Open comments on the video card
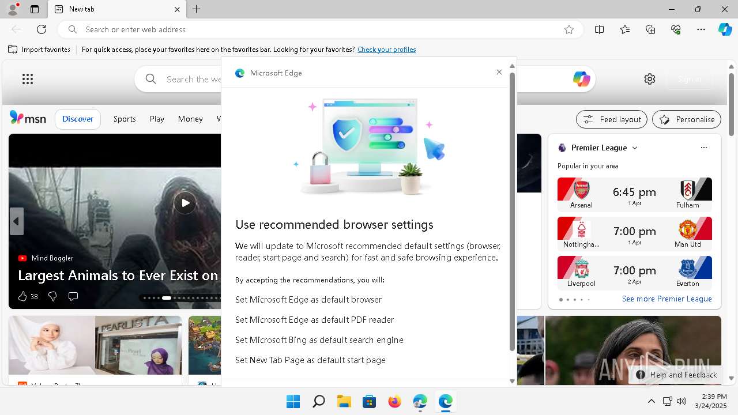738x415 pixels. click(73, 296)
